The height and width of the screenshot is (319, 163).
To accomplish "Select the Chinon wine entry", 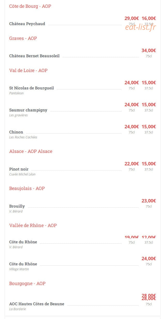I will pos(16,132).
